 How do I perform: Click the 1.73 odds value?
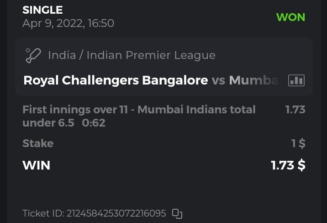(295, 110)
